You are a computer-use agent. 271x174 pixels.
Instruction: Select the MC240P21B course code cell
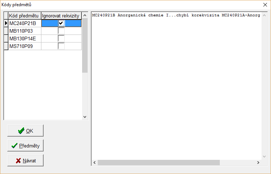pos(24,23)
